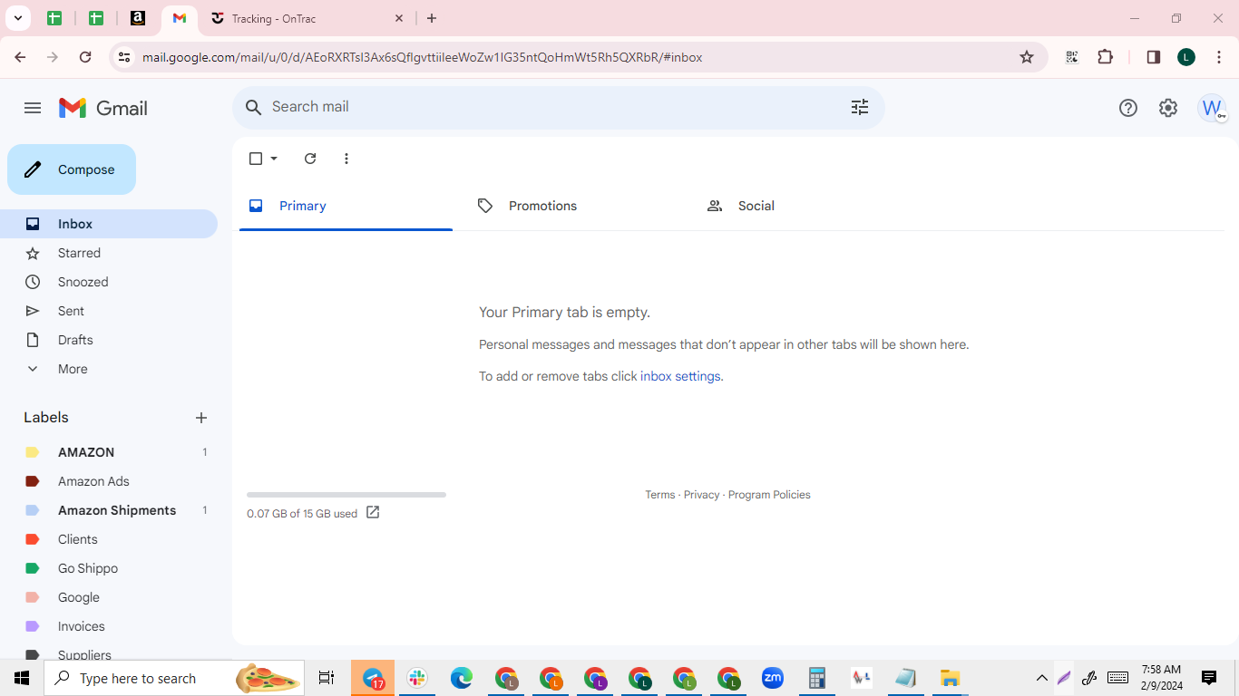The width and height of the screenshot is (1239, 696).
Task: Open Zoom from the taskbar
Action: [773, 678]
